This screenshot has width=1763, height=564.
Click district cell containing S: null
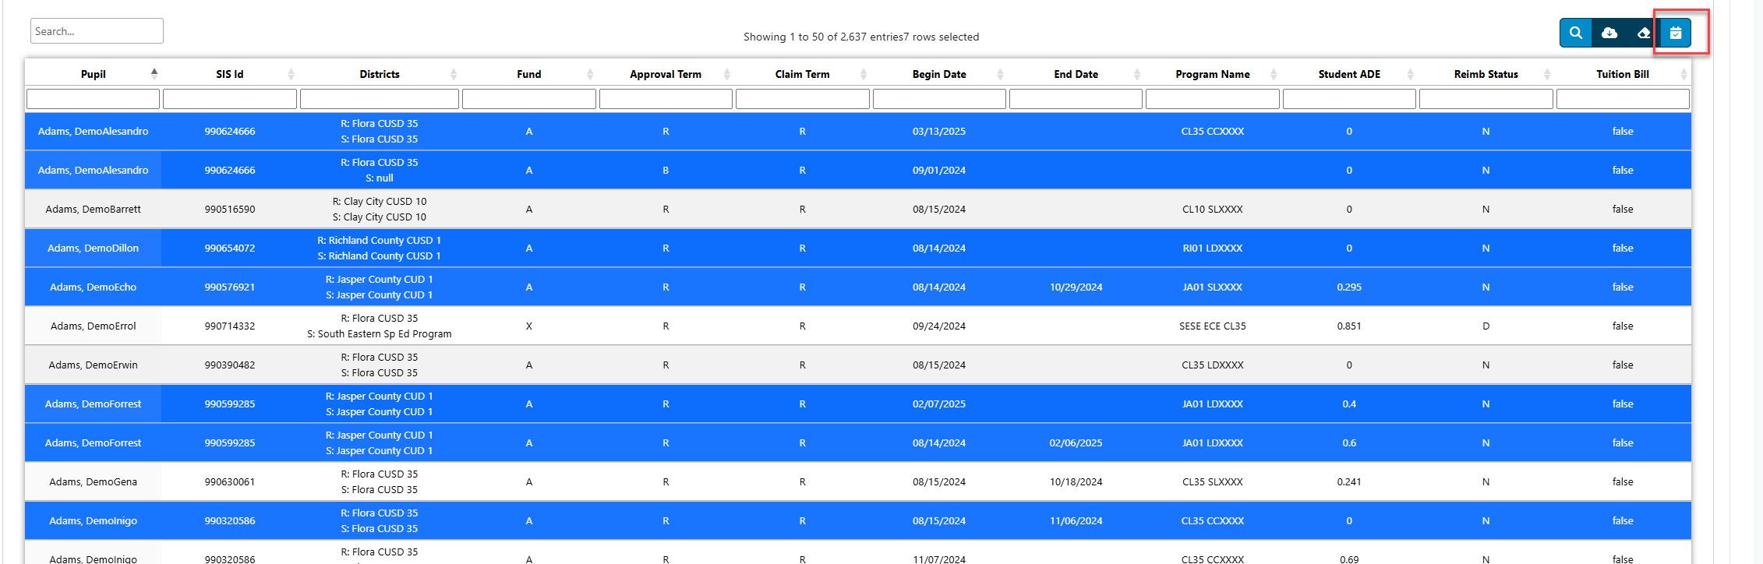pos(380,170)
